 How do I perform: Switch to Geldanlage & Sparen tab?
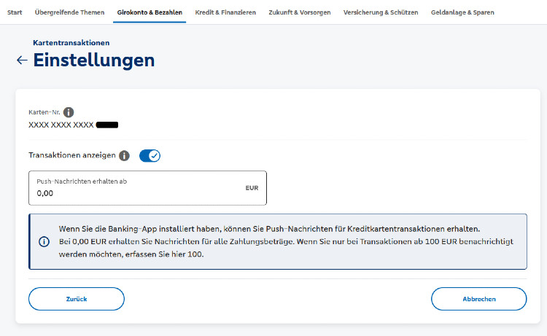pyautogui.click(x=462, y=12)
